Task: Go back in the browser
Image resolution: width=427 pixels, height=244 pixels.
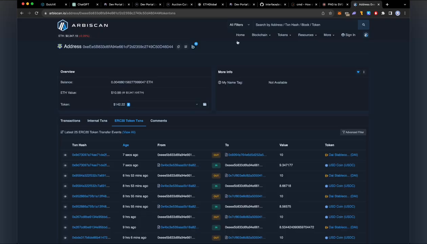Action: (x=22, y=13)
